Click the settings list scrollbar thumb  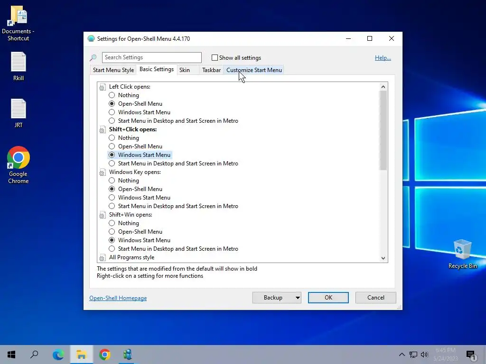coord(383,130)
